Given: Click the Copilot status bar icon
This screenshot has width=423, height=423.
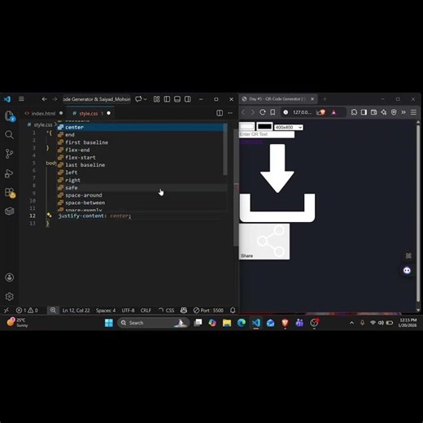Looking at the screenshot, I should tap(184, 310).
